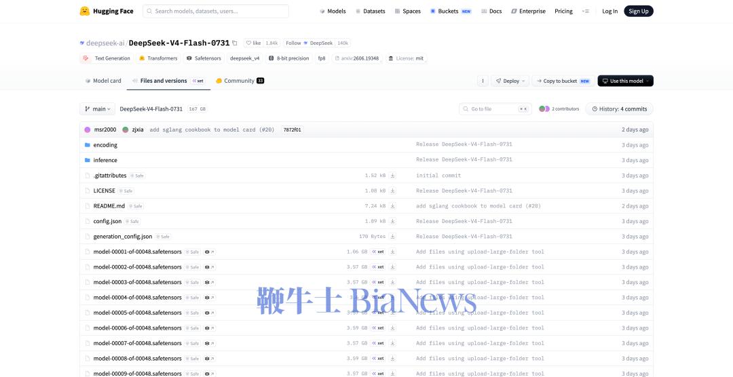This screenshot has width=733, height=377.
Task: Download model-00003-of-00048.safetensors
Action: tap(393, 282)
